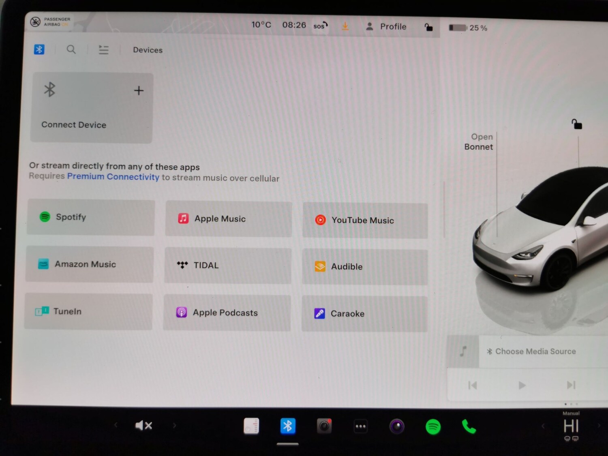Image resolution: width=608 pixels, height=456 pixels.
Task: Open the Bluetooth icon in the dock
Action: [288, 426]
